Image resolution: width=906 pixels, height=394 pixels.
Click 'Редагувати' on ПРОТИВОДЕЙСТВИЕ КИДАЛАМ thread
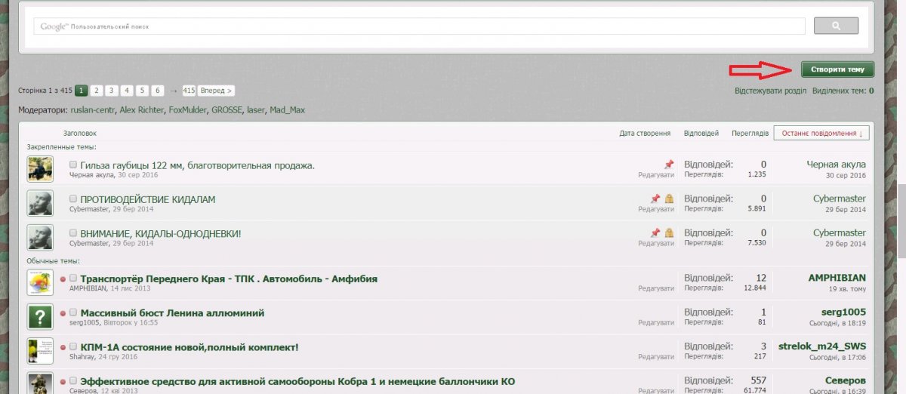coord(656,209)
